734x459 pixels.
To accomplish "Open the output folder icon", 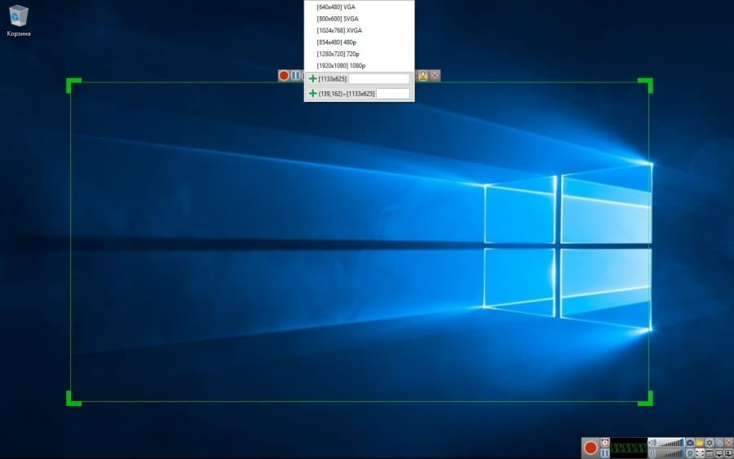I will pyautogui.click(x=699, y=443).
